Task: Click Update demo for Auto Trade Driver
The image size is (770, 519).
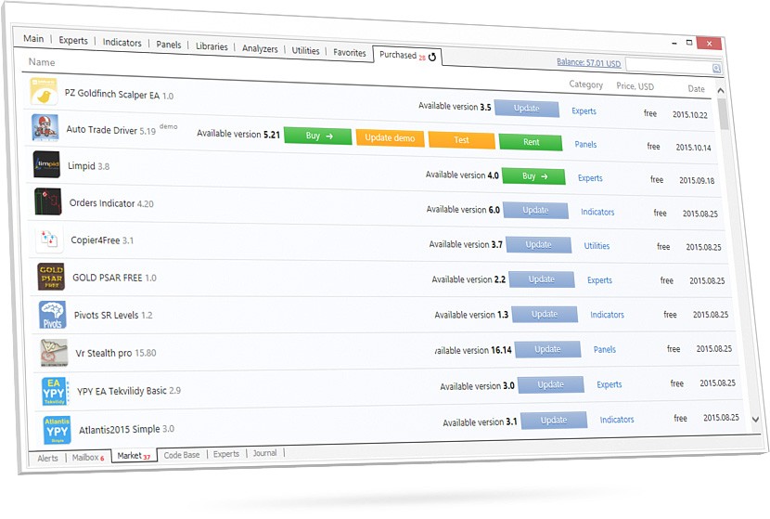Action: tap(390, 137)
